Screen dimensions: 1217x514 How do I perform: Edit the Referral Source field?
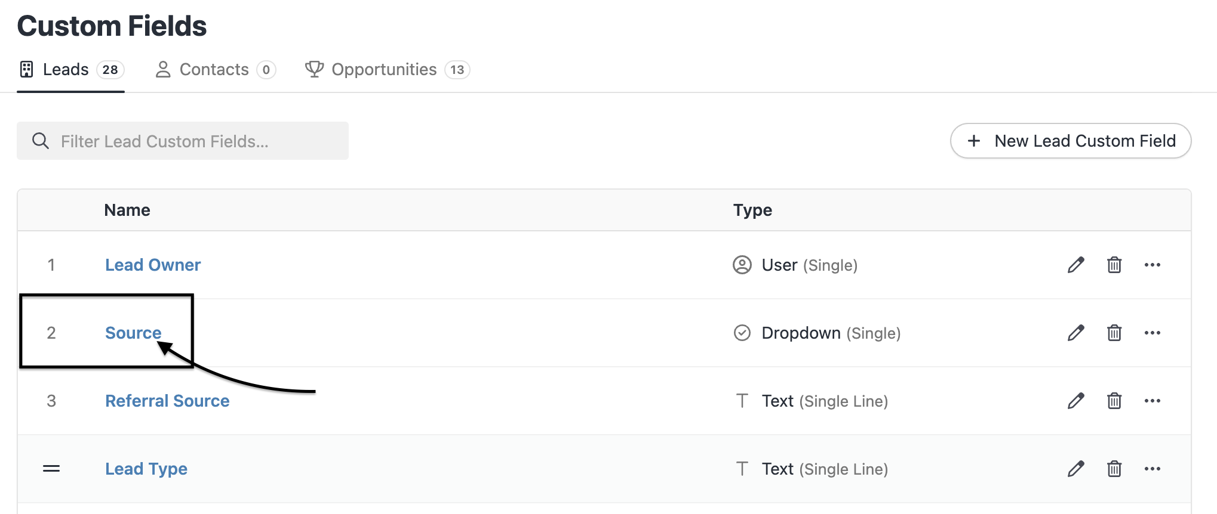1075,401
